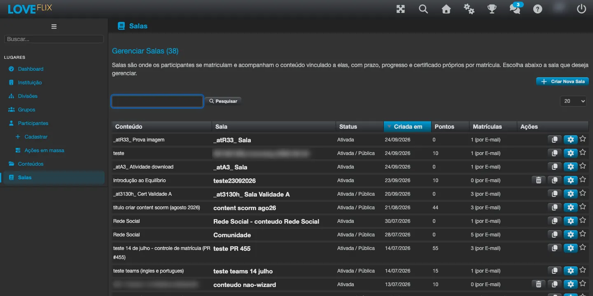The width and height of the screenshot is (593, 296).
Task: Star the _at3130h_ Sala Validade A room
Action: pyautogui.click(x=583, y=193)
